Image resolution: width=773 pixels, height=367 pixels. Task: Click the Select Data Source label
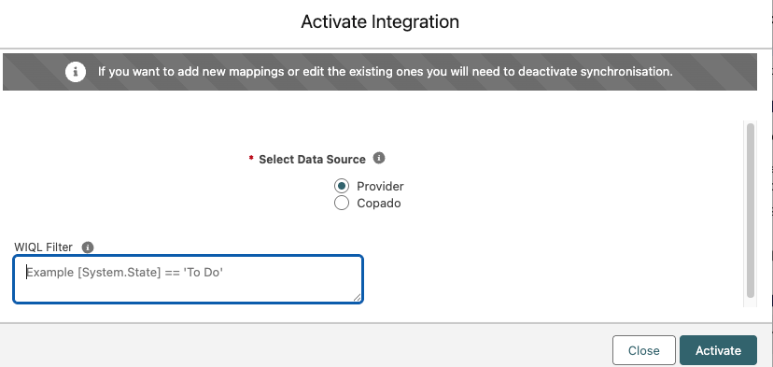coord(312,160)
